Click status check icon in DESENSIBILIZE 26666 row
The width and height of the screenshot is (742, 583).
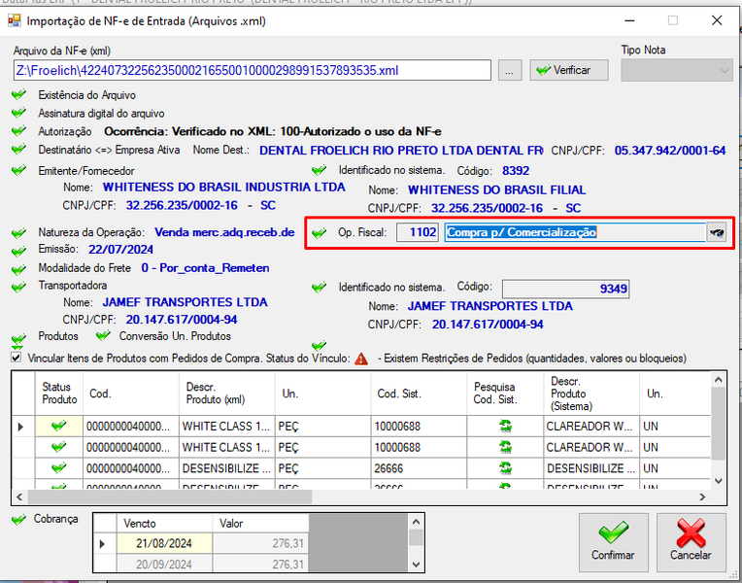[x=58, y=468]
